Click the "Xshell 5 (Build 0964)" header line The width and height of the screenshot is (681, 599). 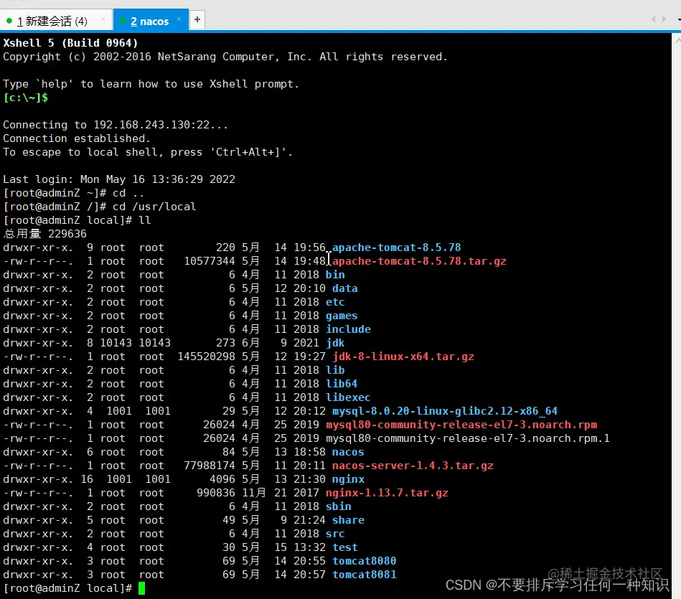pyautogui.click(x=70, y=43)
